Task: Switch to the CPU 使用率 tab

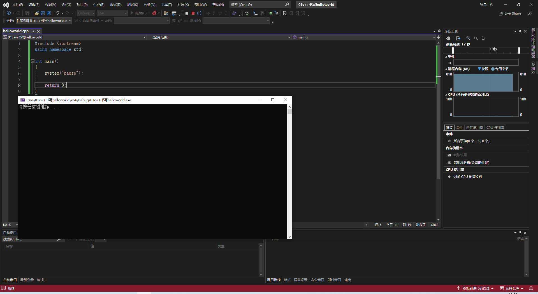Action: coord(495,127)
